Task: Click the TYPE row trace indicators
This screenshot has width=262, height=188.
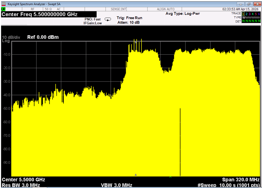Action: pos(251,17)
